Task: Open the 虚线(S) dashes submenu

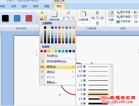Action: click(x=58, y=72)
